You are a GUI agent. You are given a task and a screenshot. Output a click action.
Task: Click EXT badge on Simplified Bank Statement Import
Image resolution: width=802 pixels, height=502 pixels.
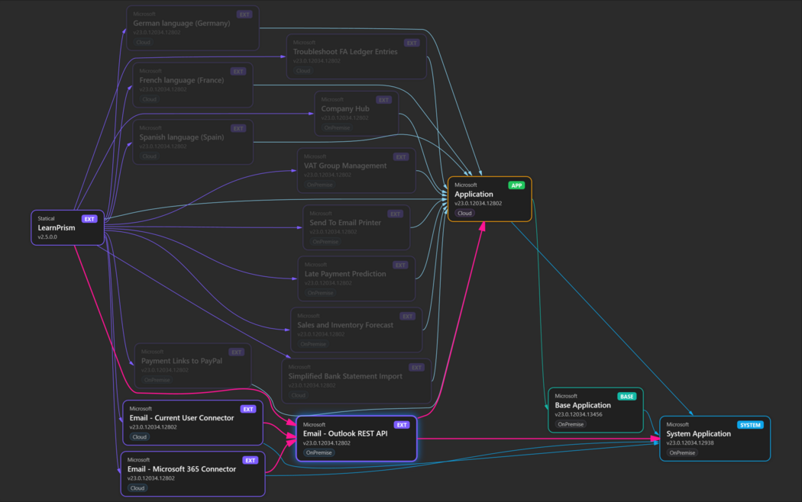[416, 367]
